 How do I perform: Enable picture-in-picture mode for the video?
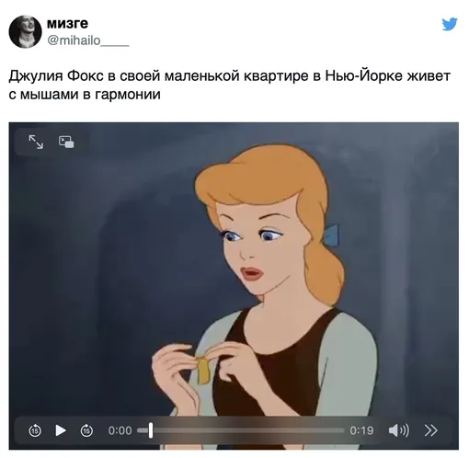click(x=66, y=142)
